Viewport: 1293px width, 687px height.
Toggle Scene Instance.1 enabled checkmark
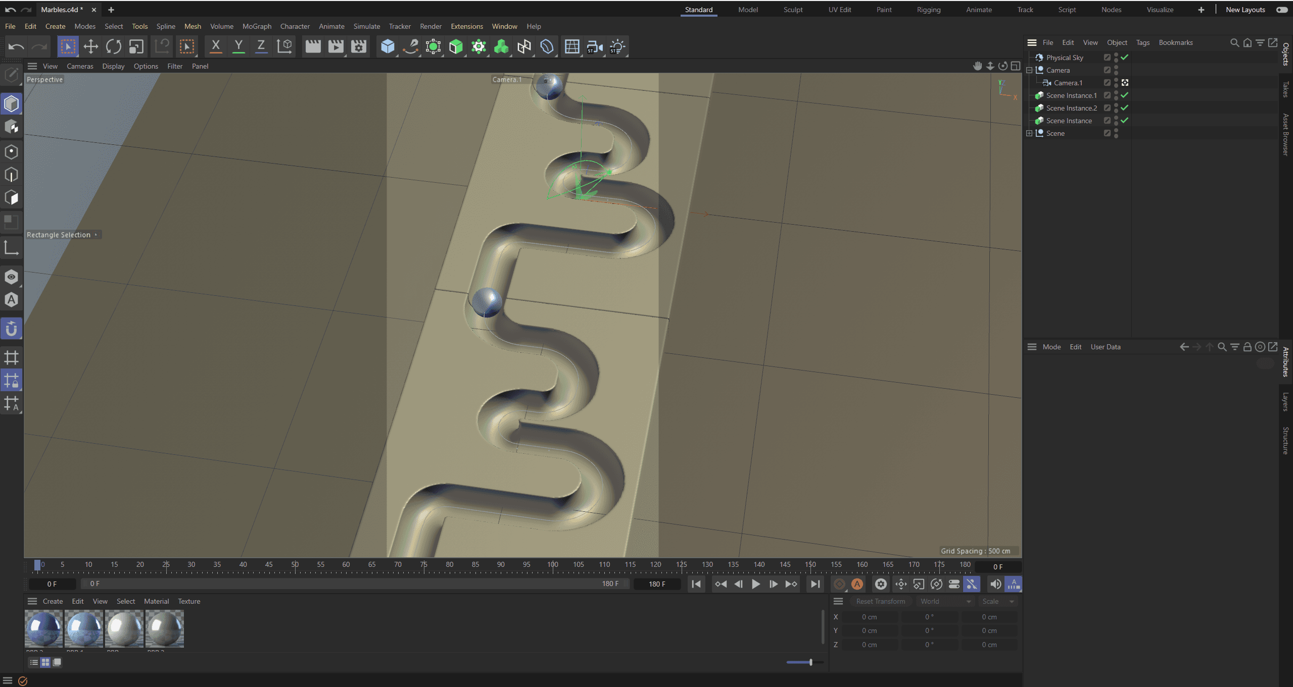point(1124,95)
